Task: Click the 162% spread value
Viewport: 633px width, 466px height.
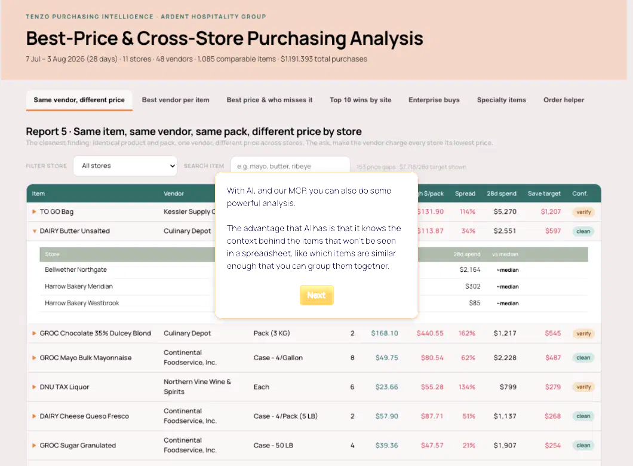Action: point(466,333)
